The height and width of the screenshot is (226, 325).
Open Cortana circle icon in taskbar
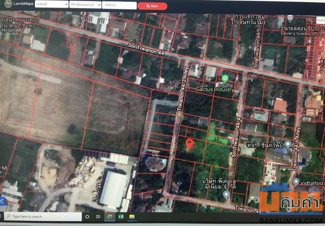click(x=87, y=217)
